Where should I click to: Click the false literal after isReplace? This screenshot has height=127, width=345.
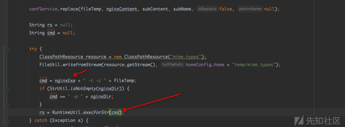click(x=226, y=9)
